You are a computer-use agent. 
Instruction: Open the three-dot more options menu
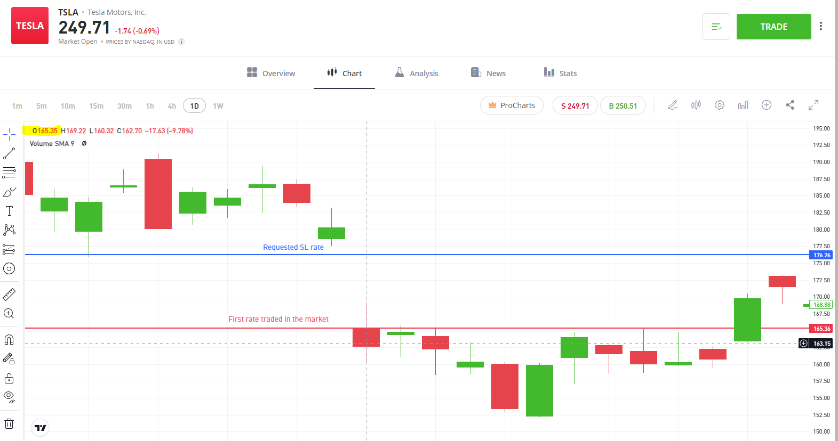[x=821, y=26]
